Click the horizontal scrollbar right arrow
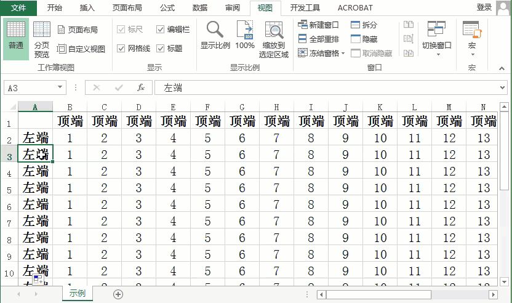The height and width of the screenshot is (303, 512). pos(494,294)
